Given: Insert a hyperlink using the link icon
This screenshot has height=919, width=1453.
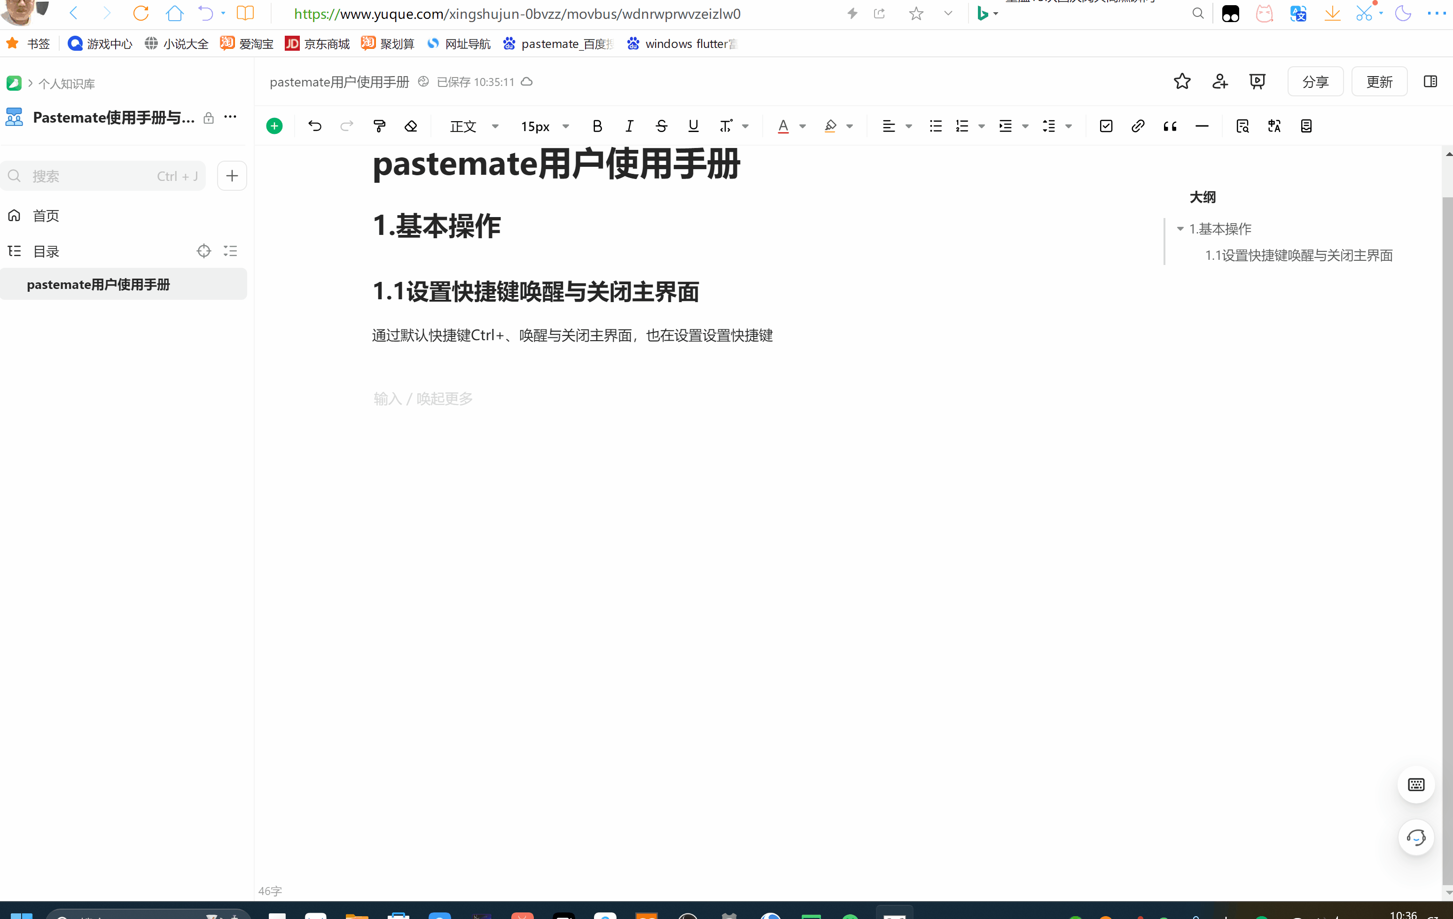Looking at the screenshot, I should pyautogui.click(x=1137, y=126).
